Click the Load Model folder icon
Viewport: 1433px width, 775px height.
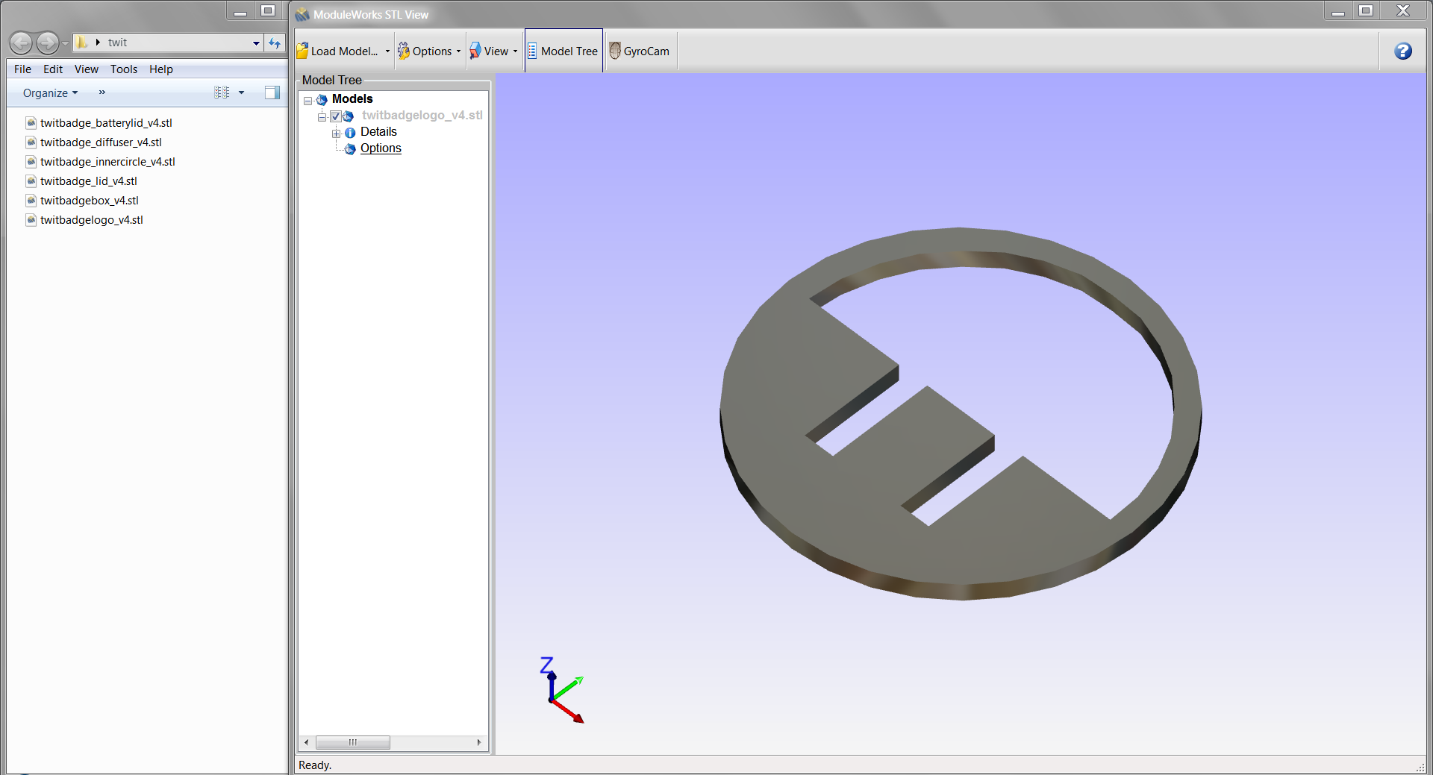point(302,51)
